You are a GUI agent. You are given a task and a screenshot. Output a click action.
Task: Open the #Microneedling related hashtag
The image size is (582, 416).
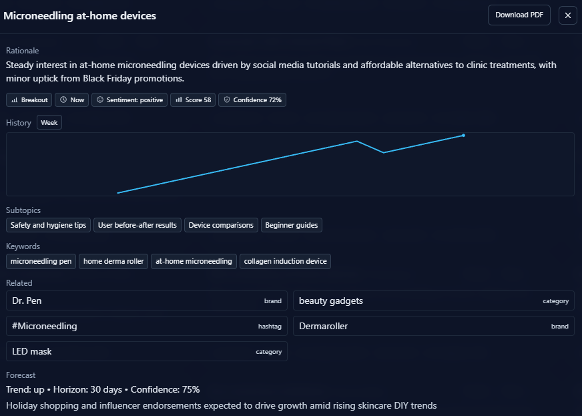click(x=147, y=327)
